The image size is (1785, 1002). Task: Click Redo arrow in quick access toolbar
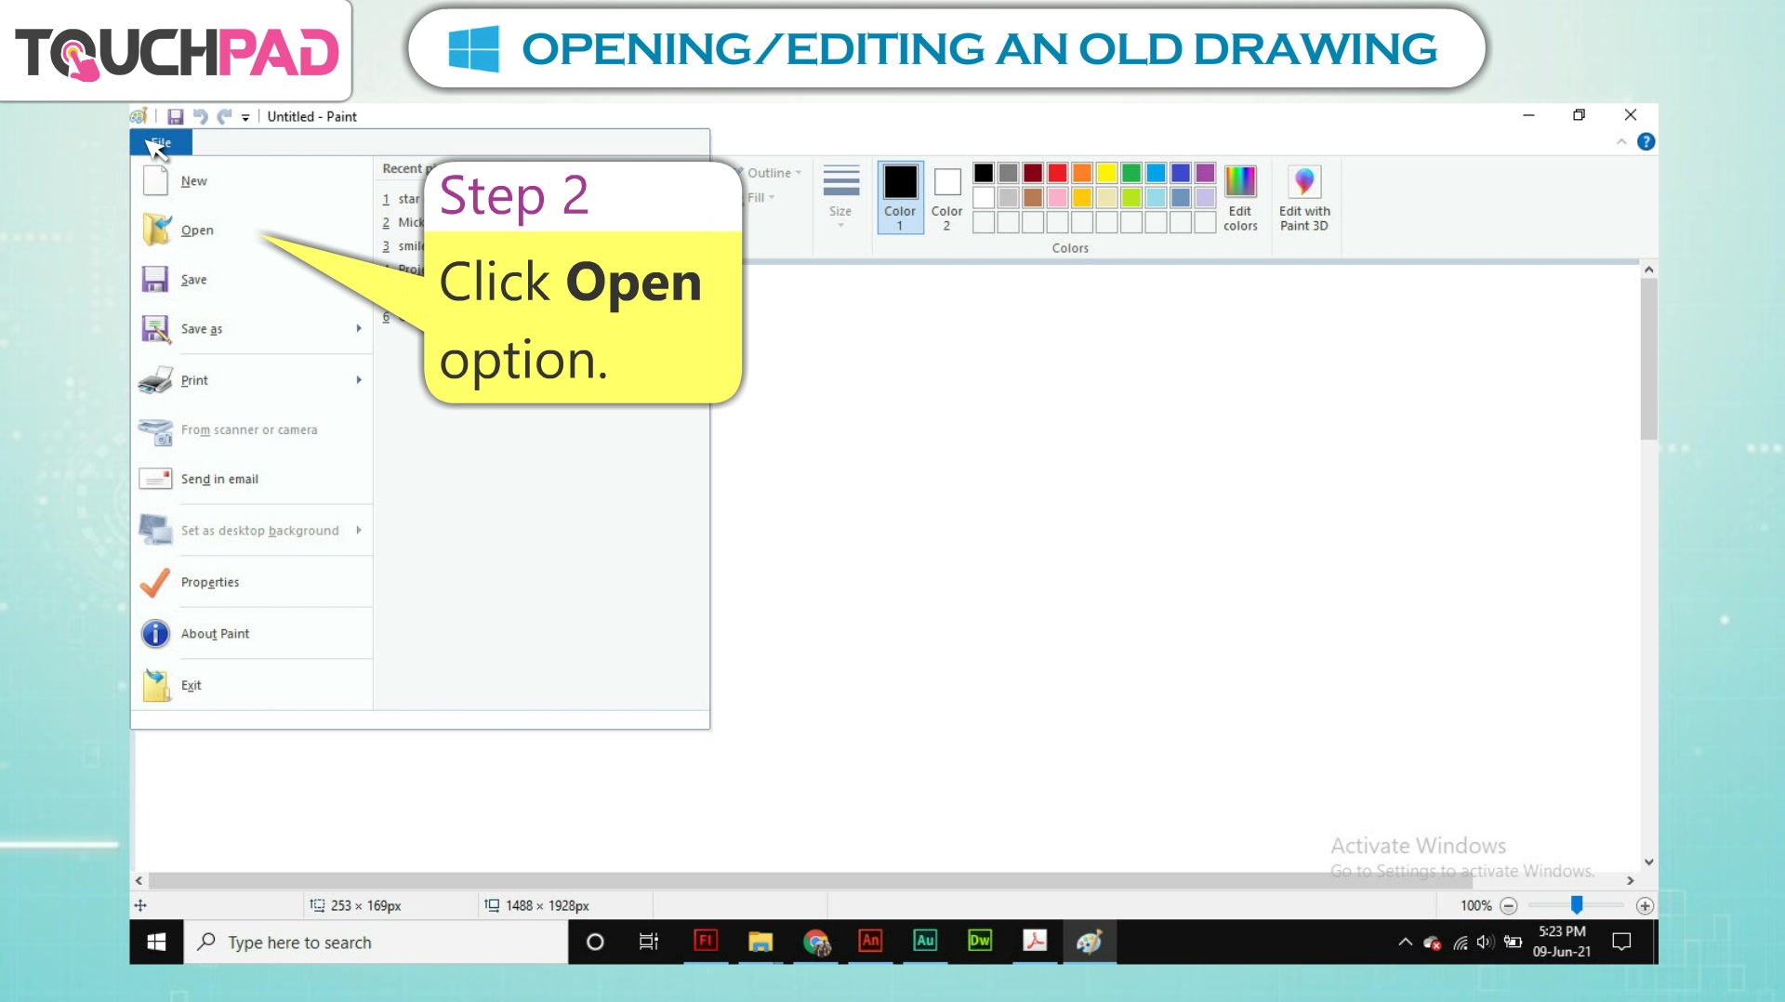[x=224, y=116]
